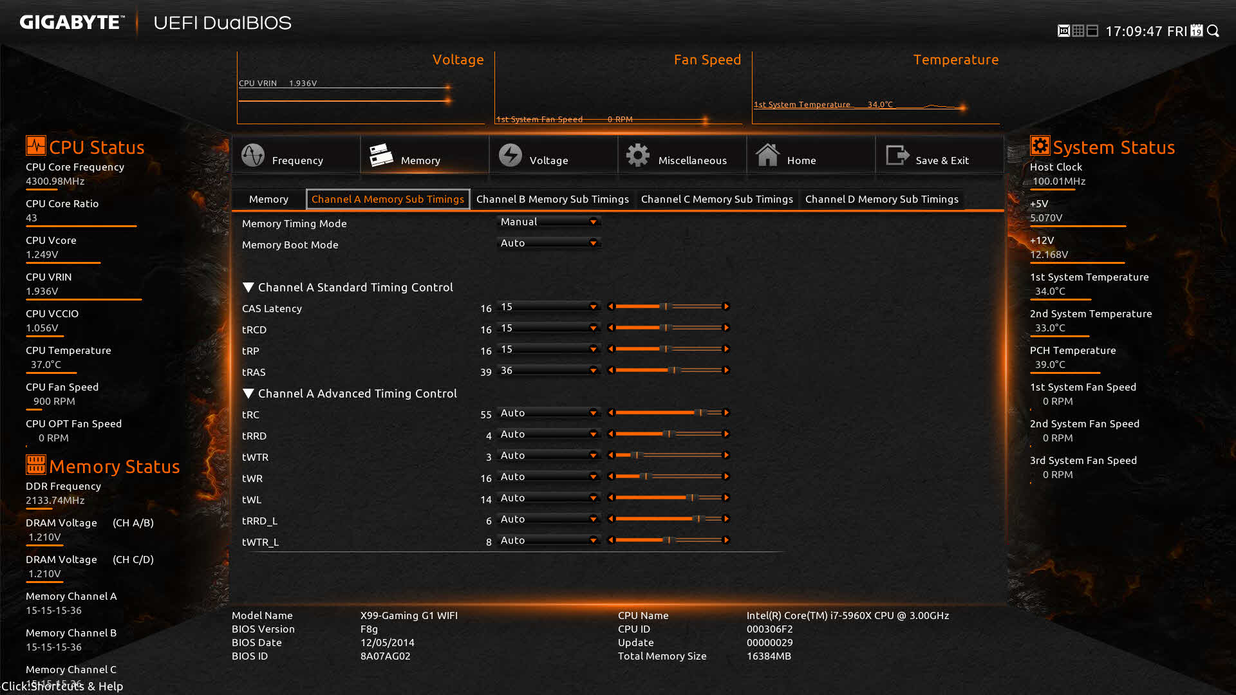Screen dimensions: 1236x695
Task: Go to the Home menu label
Action: [x=801, y=160]
